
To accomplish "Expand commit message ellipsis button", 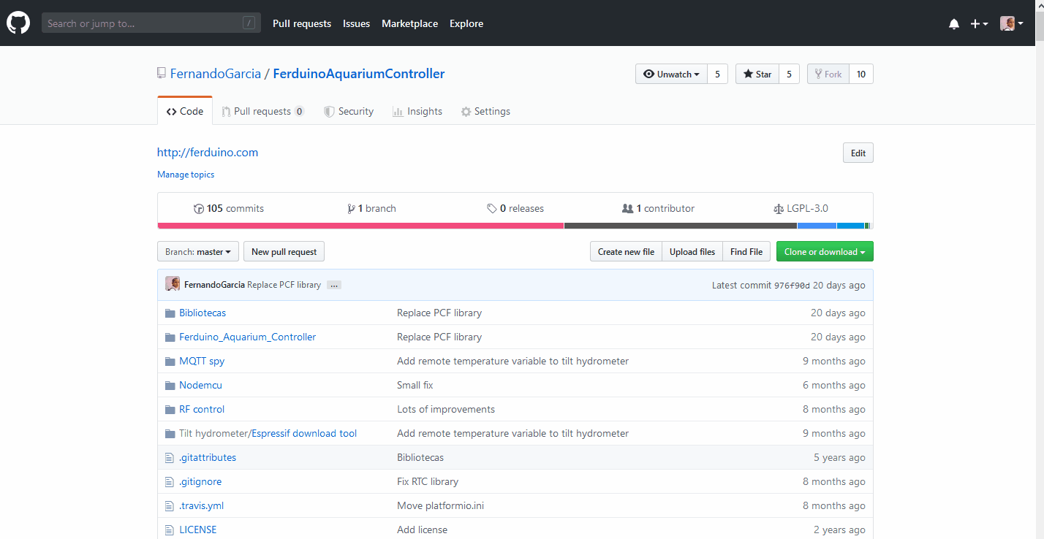I will tap(334, 285).
